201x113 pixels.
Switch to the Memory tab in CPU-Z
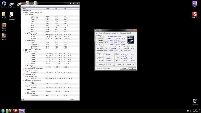click(114, 33)
